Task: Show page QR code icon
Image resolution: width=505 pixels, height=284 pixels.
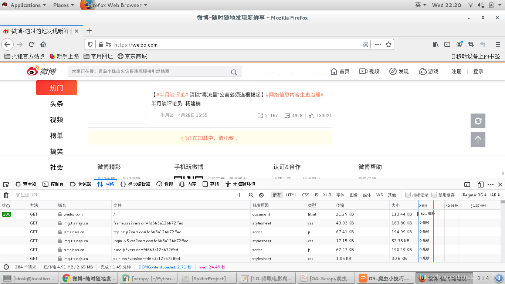Action: [365, 44]
